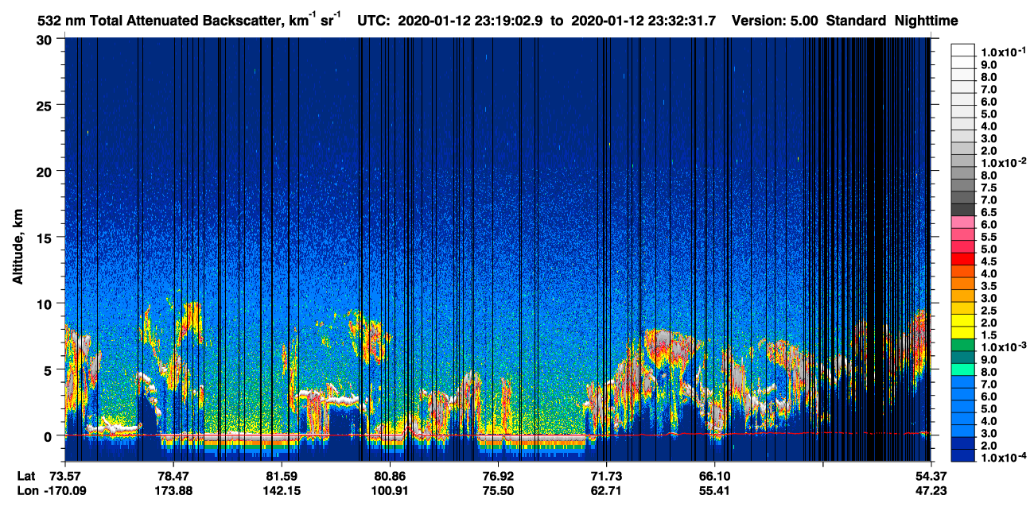This screenshot has height=530, width=1034.
Task: Click longitude value 62.71
Action: [606, 490]
